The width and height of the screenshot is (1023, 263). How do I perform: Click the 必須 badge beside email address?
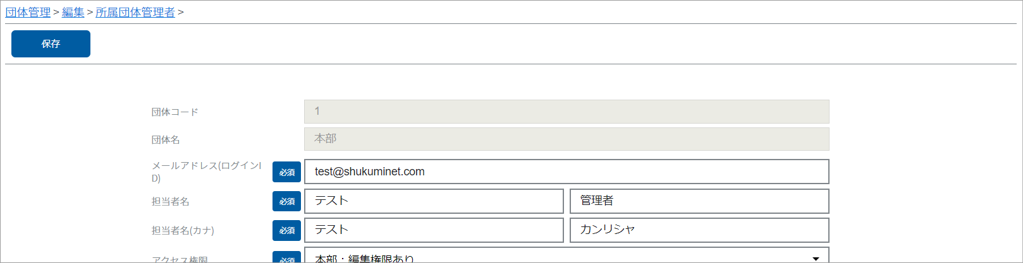pos(286,172)
